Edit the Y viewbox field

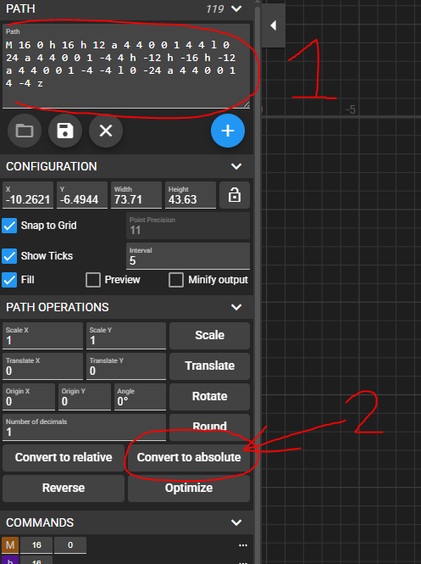[x=82, y=195]
